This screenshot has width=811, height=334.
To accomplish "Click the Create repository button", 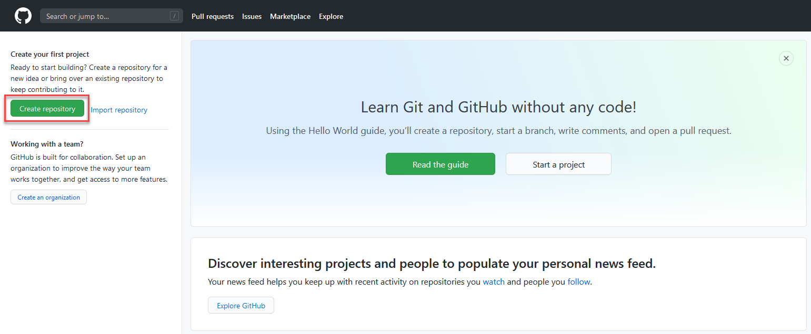I will coord(46,109).
